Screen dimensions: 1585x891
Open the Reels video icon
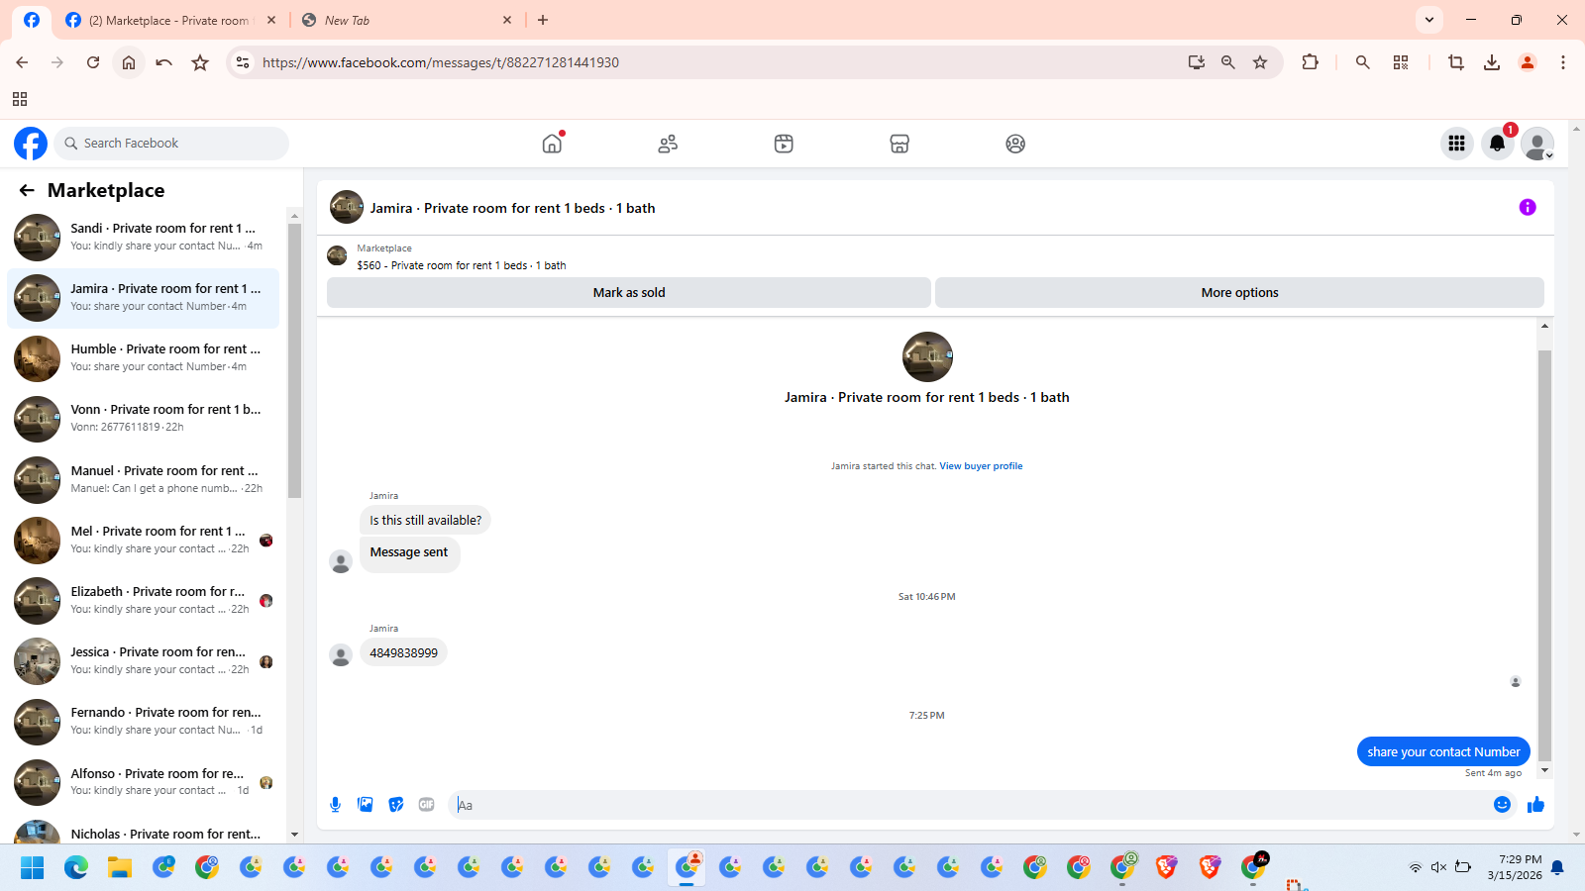pos(784,144)
